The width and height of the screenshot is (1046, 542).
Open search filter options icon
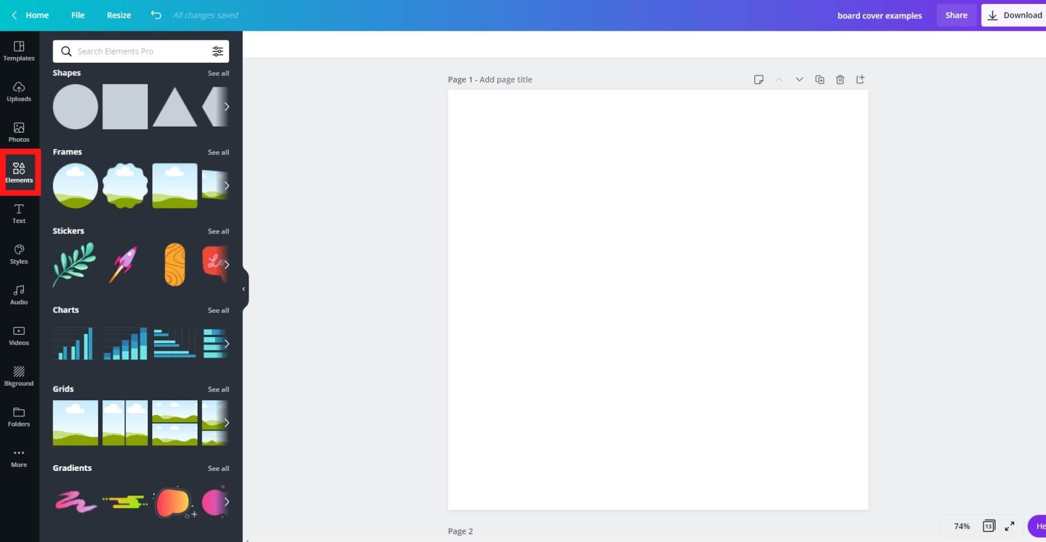pyautogui.click(x=218, y=51)
